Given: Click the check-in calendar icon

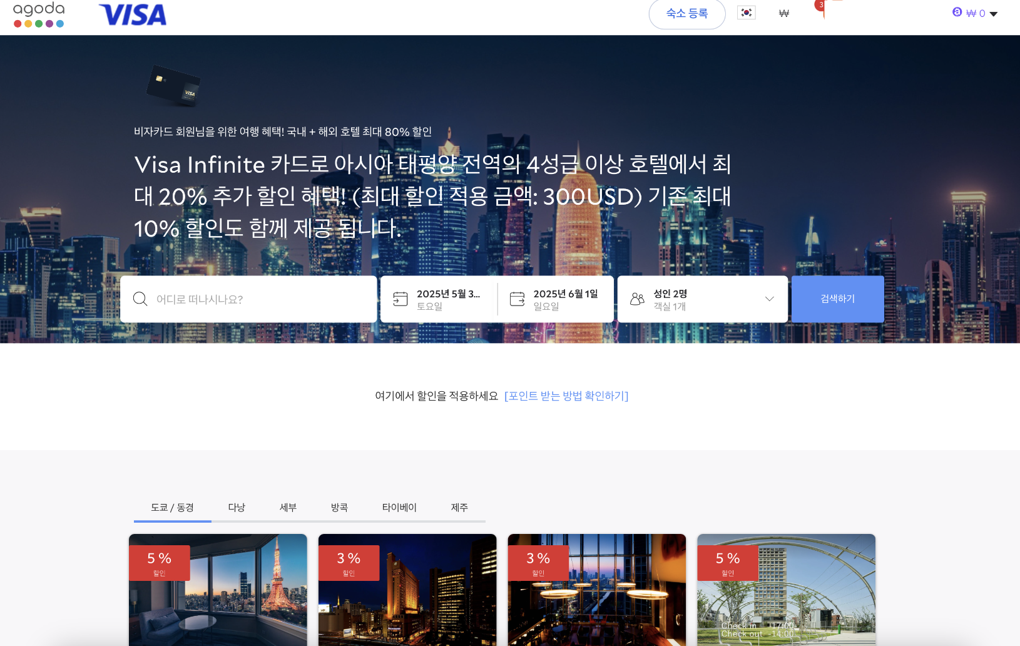Looking at the screenshot, I should click(400, 299).
